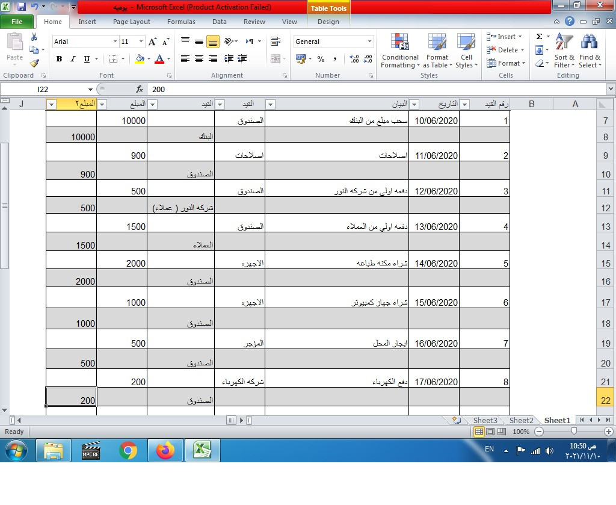Open filter dropdown for التاريخ column
The width and height of the screenshot is (616, 505).
pos(414,105)
